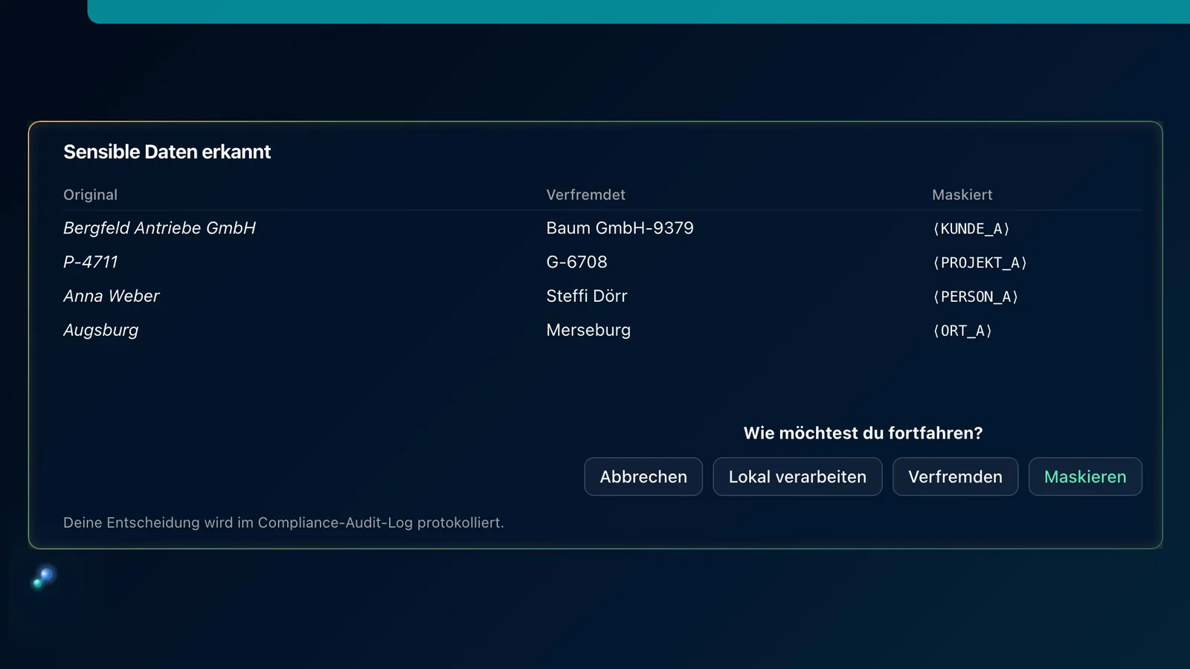Viewport: 1190px width, 669px height.
Task: Confirm with the Maskieren button
Action: pyautogui.click(x=1085, y=476)
